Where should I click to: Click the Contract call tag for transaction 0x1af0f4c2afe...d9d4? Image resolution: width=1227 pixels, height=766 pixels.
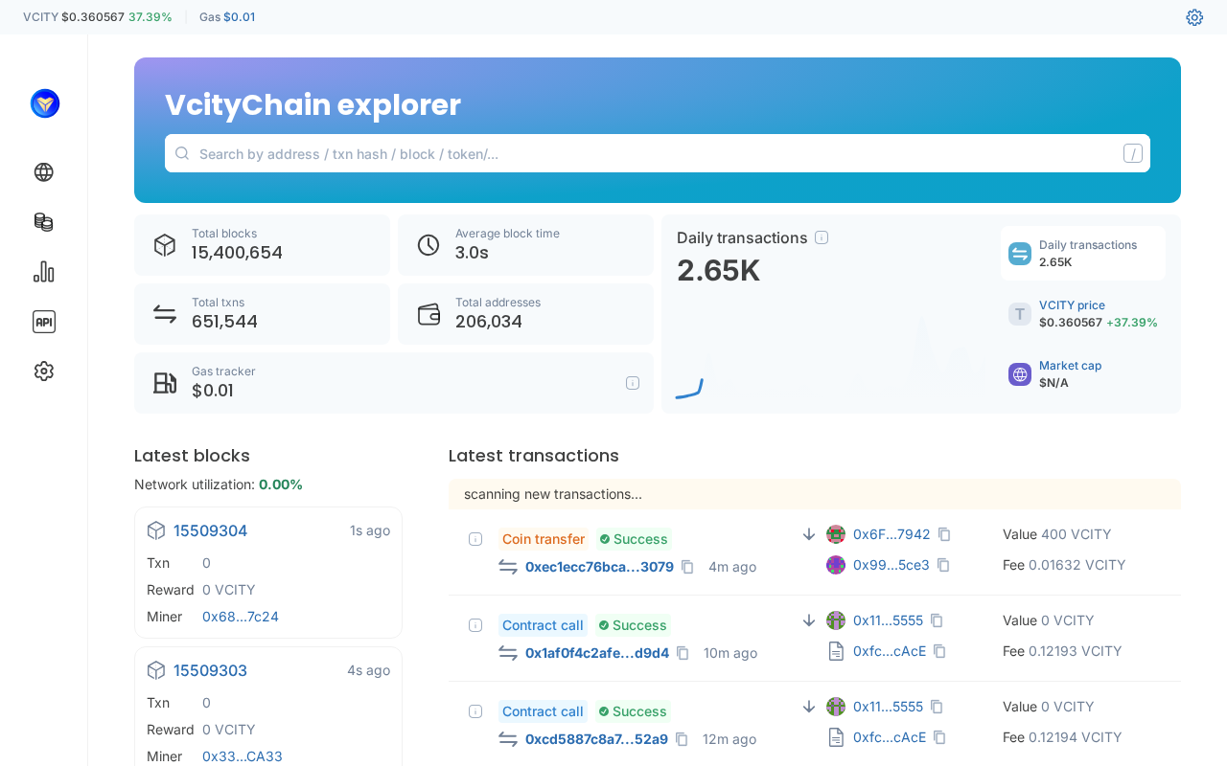tap(543, 625)
